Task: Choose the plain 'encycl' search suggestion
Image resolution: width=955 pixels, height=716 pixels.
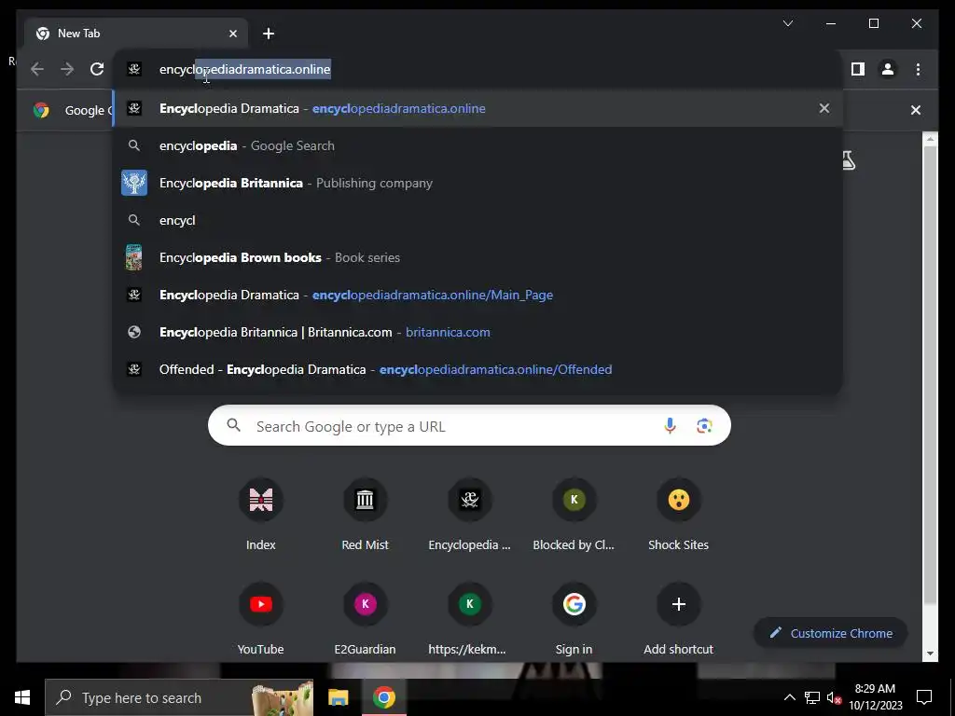Action: pos(478,220)
